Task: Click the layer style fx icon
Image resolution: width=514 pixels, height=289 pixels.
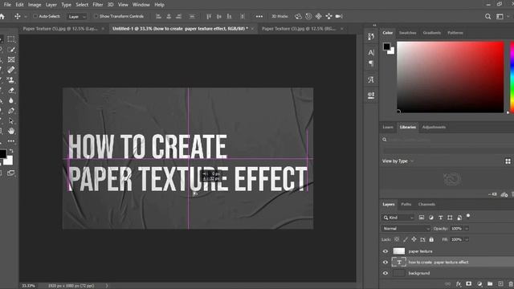Action: click(459, 283)
